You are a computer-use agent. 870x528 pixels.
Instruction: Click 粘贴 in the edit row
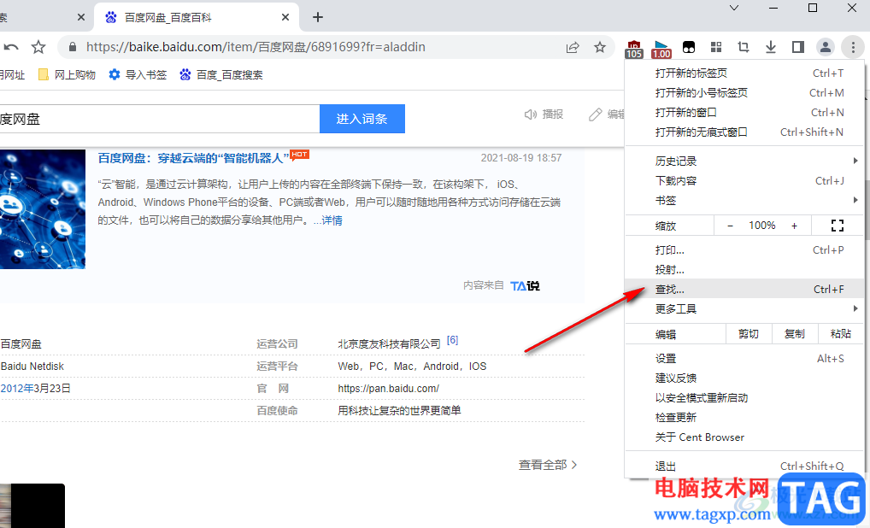point(841,334)
